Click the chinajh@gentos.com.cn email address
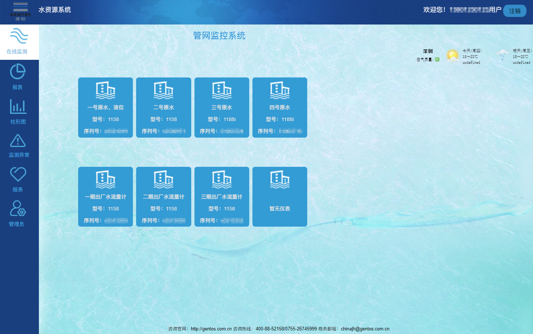This screenshot has height=334, width=533. (x=365, y=329)
